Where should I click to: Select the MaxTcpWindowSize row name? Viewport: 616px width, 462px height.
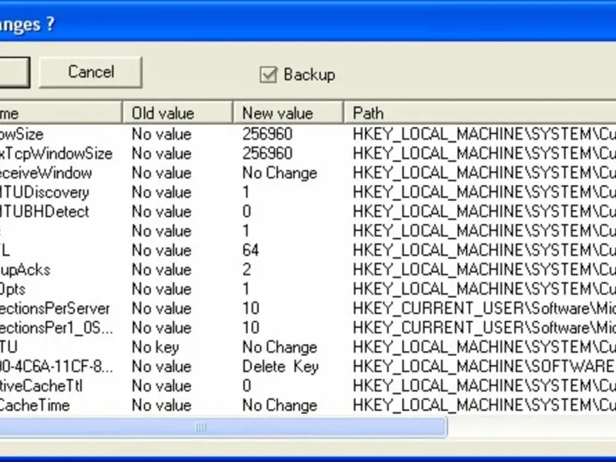pyautogui.click(x=56, y=153)
